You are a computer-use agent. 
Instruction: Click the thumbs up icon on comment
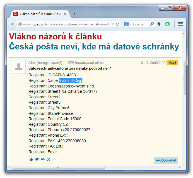coord(31,159)
